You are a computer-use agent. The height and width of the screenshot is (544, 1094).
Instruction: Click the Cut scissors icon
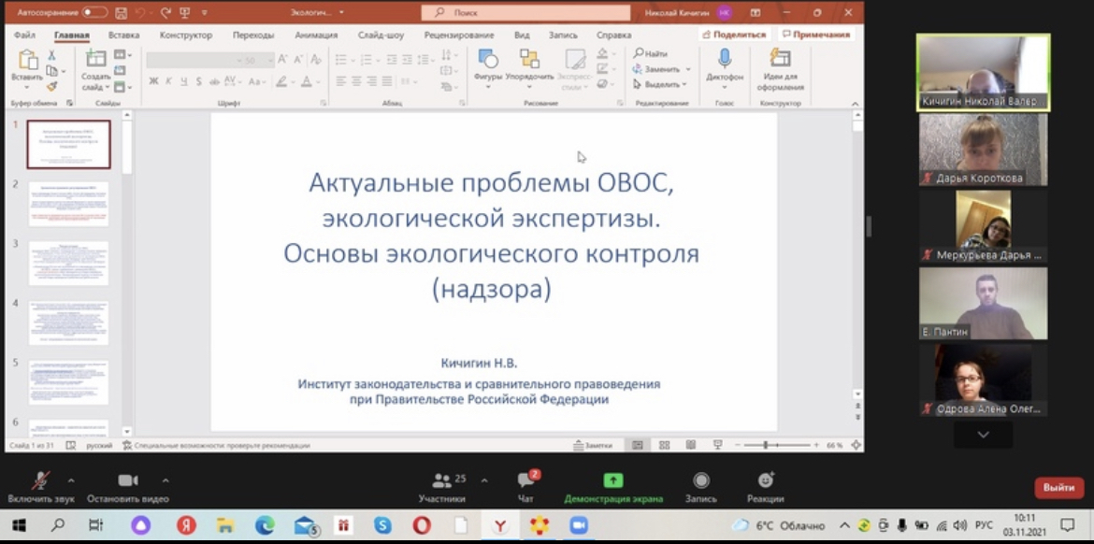point(51,55)
